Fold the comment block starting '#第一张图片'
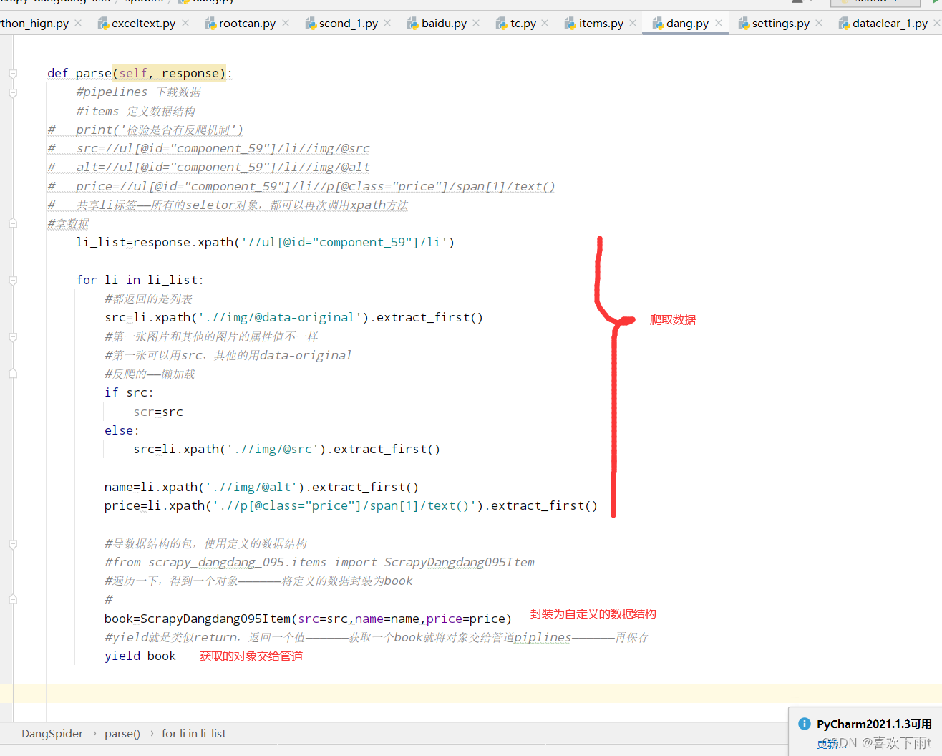Image resolution: width=942 pixels, height=756 pixels. 13,337
